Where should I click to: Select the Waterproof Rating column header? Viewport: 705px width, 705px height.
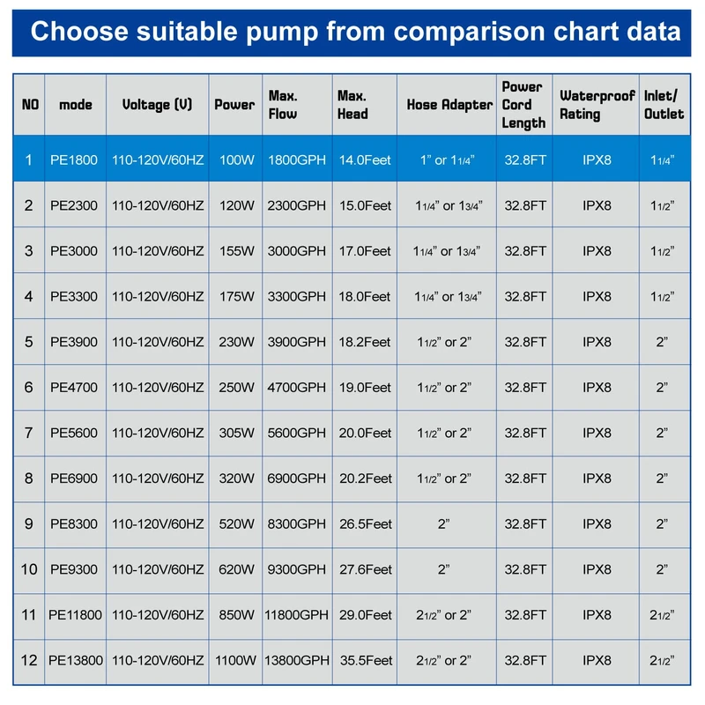click(597, 105)
